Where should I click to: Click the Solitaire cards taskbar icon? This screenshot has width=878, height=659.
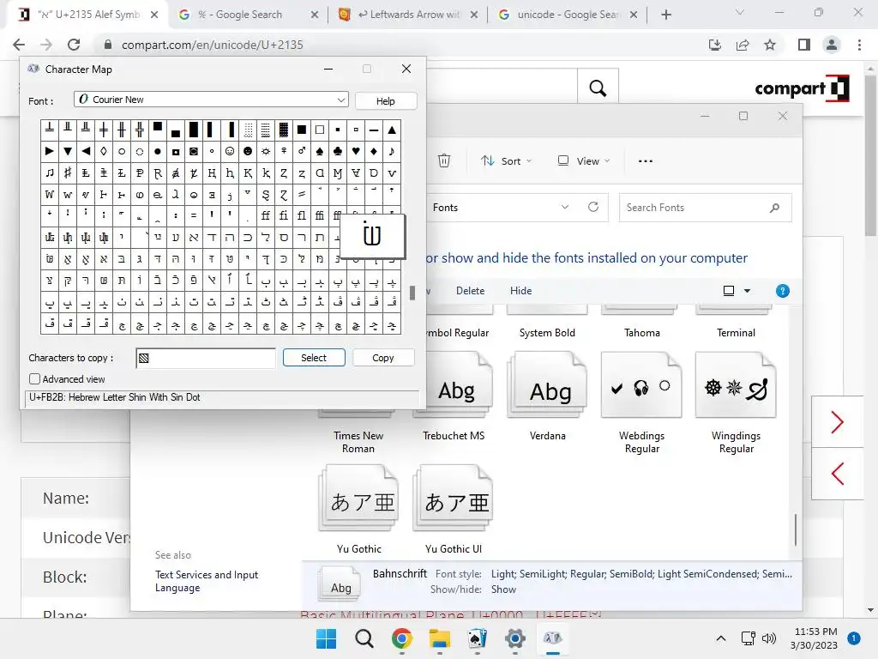(x=477, y=638)
